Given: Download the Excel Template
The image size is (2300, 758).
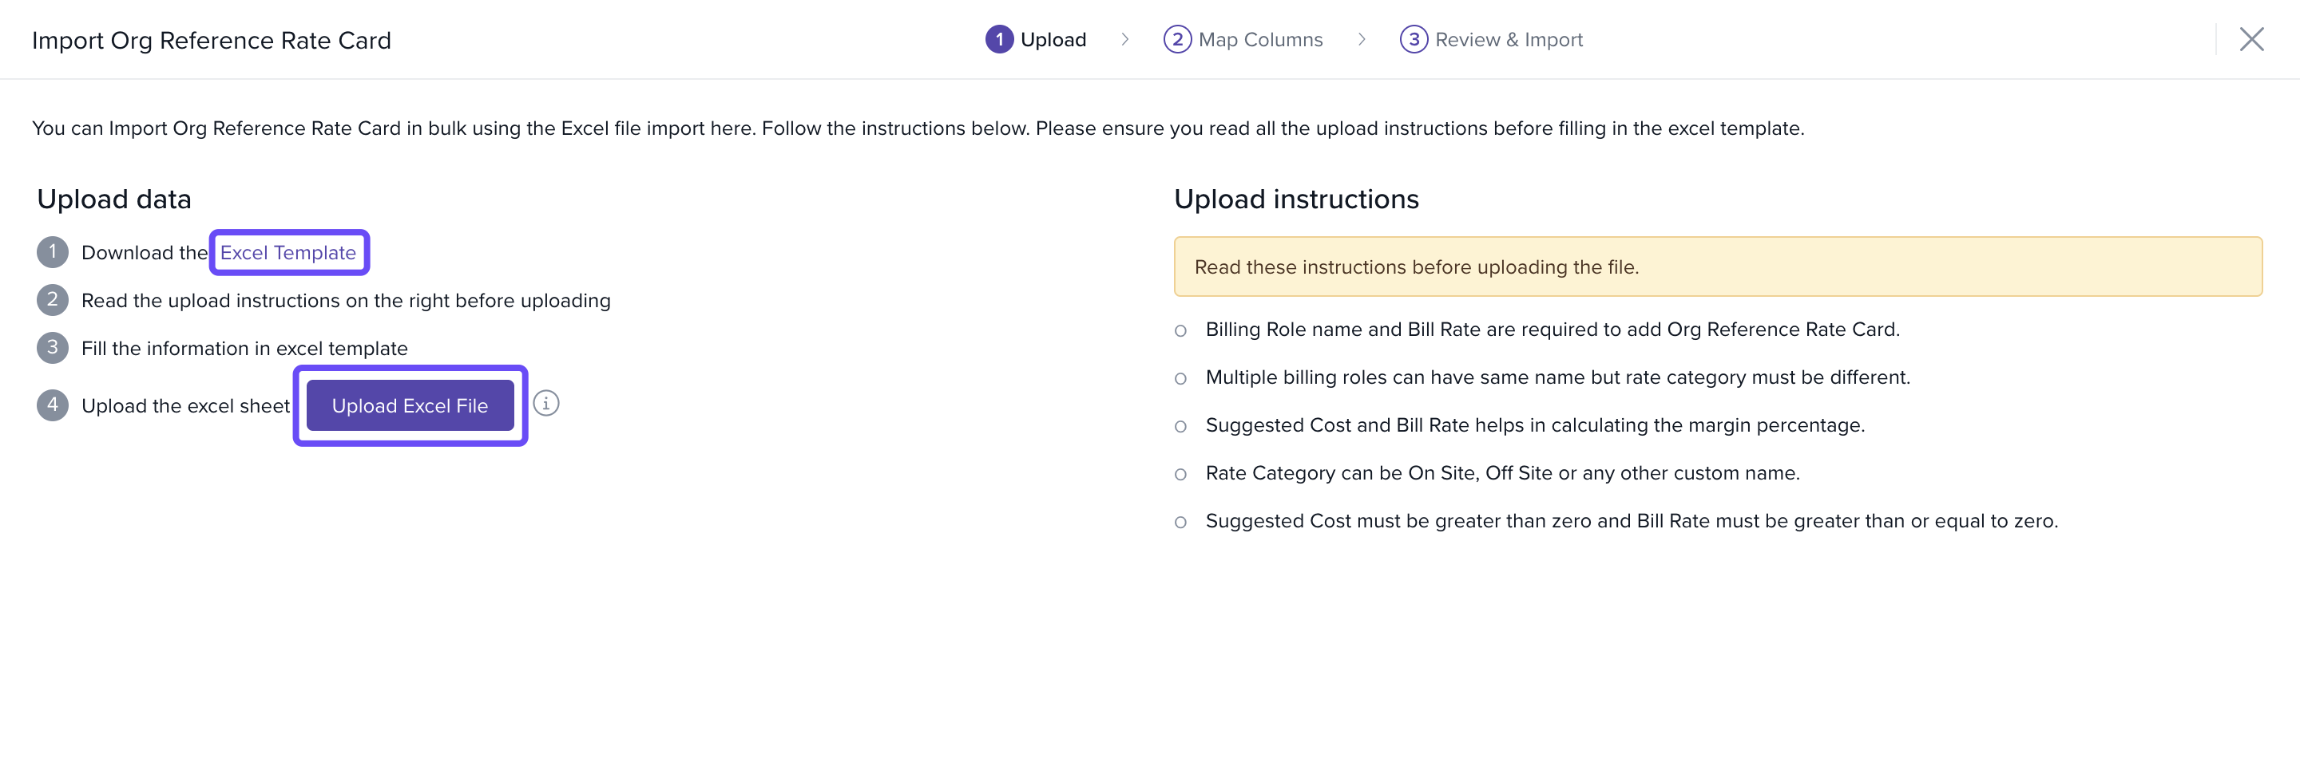Looking at the screenshot, I should click(x=287, y=252).
